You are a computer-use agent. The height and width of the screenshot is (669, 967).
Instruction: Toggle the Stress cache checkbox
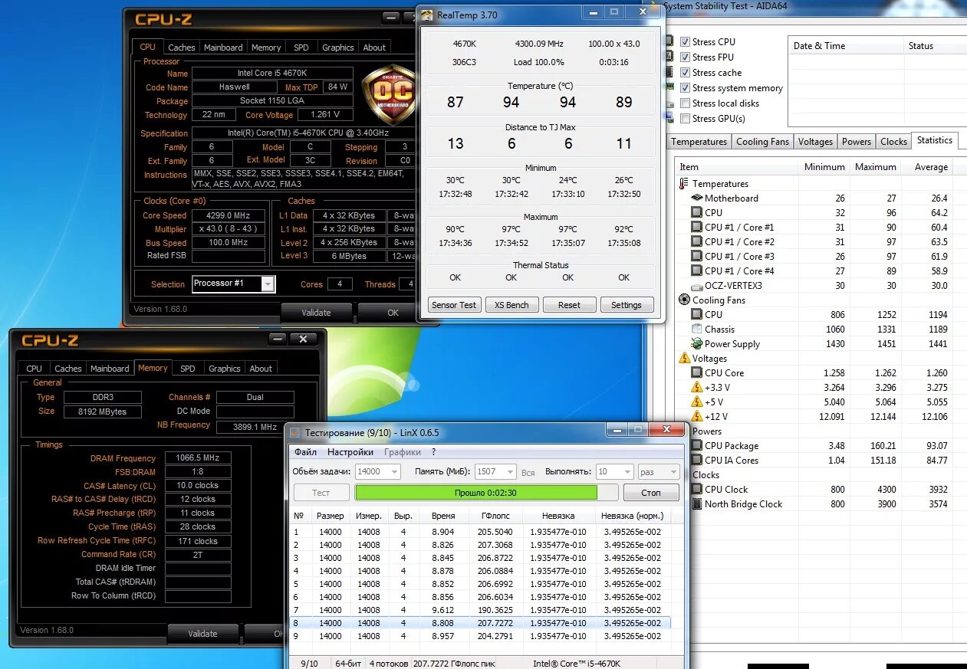[686, 73]
